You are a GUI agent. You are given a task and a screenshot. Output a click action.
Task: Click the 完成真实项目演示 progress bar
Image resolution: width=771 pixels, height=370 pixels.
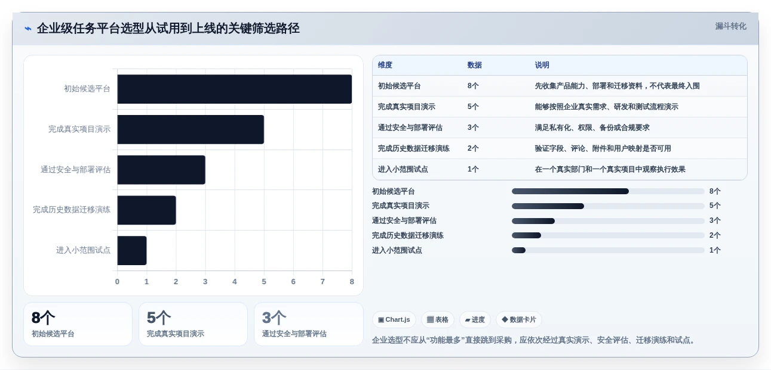608,206
